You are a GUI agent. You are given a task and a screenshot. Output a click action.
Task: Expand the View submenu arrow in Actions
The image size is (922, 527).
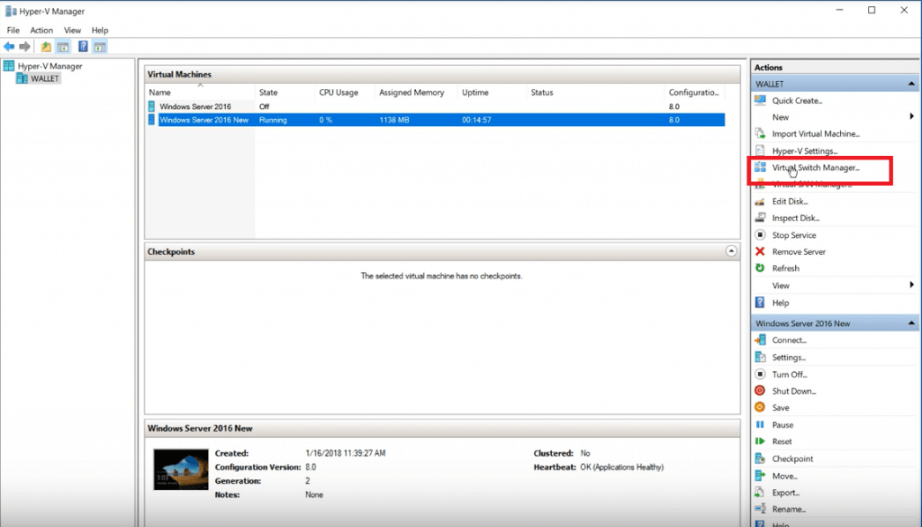(x=911, y=285)
